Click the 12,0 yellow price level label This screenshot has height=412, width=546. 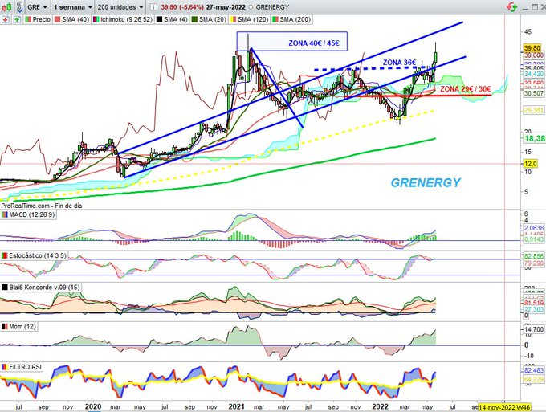[x=530, y=164]
